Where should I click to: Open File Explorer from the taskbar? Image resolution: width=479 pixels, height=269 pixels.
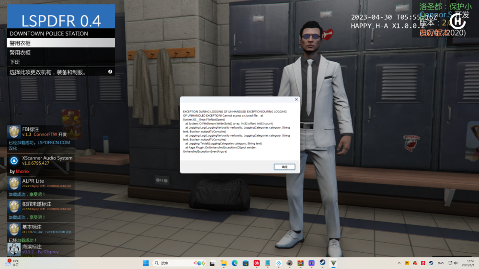point(224,263)
